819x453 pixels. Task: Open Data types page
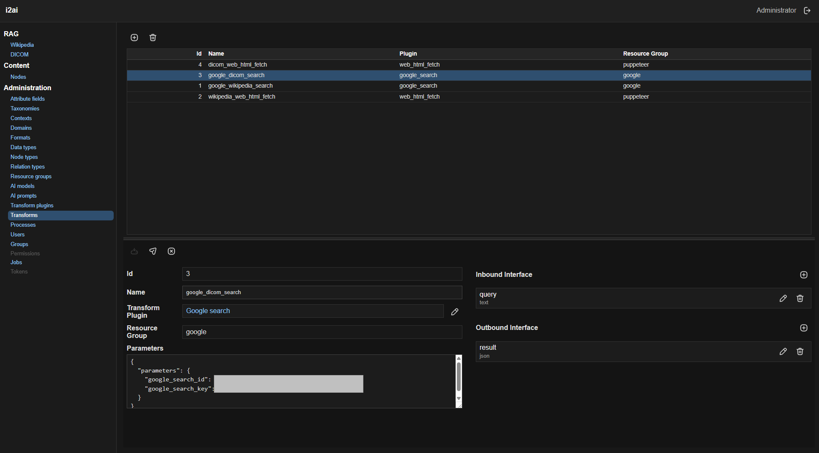pos(23,147)
